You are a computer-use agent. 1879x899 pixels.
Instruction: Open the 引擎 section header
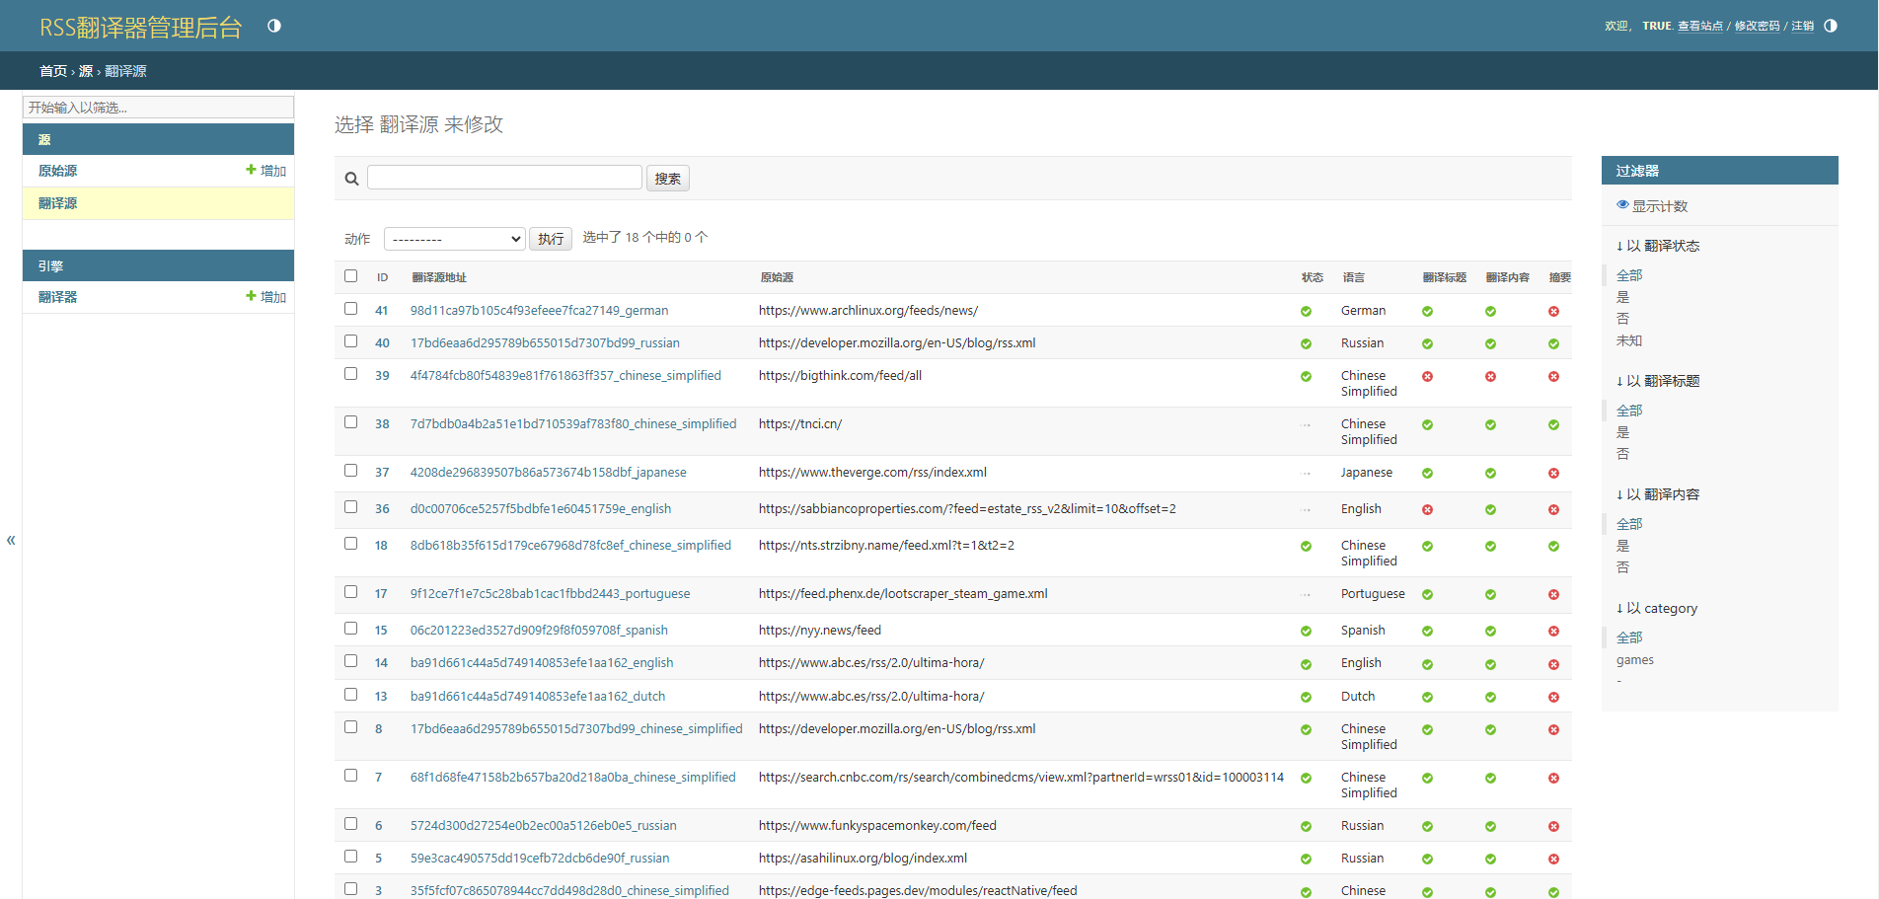click(50, 266)
